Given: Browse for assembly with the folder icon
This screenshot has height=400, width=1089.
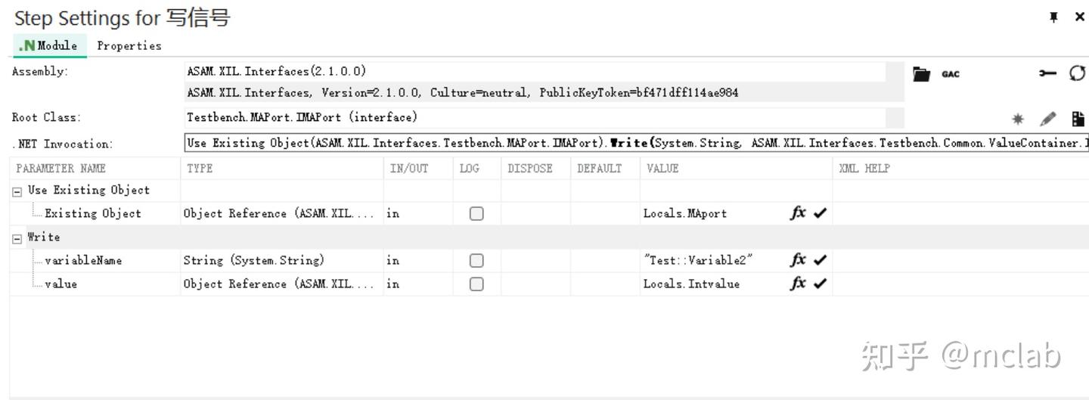Looking at the screenshot, I should click(x=921, y=74).
